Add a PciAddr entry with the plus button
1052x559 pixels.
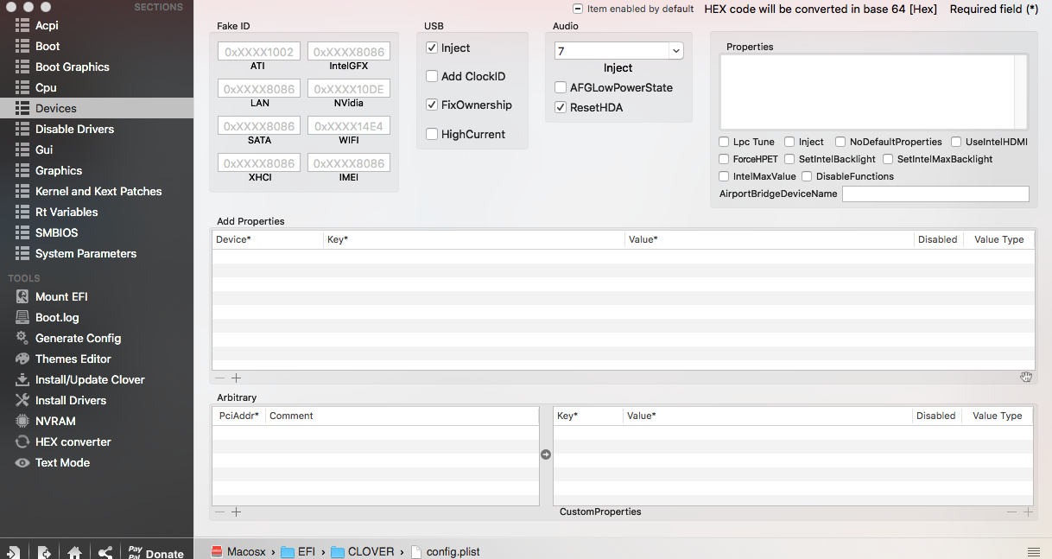(236, 512)
